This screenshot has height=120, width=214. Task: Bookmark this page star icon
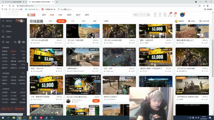point(199,6)
